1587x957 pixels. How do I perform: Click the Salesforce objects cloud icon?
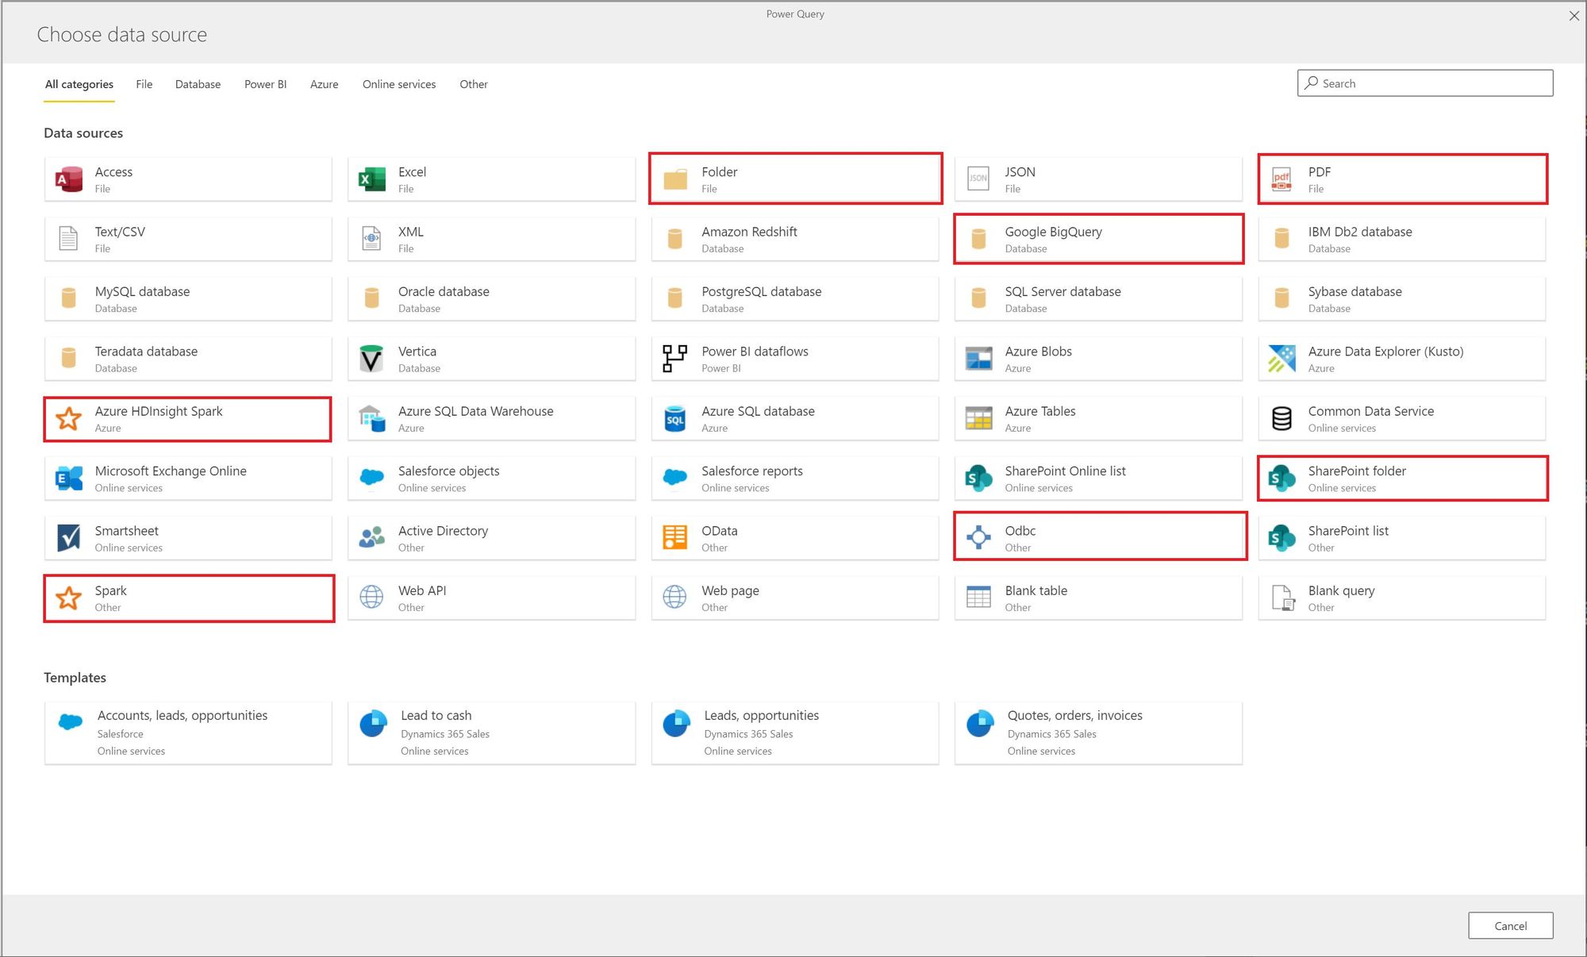point(371,478)
